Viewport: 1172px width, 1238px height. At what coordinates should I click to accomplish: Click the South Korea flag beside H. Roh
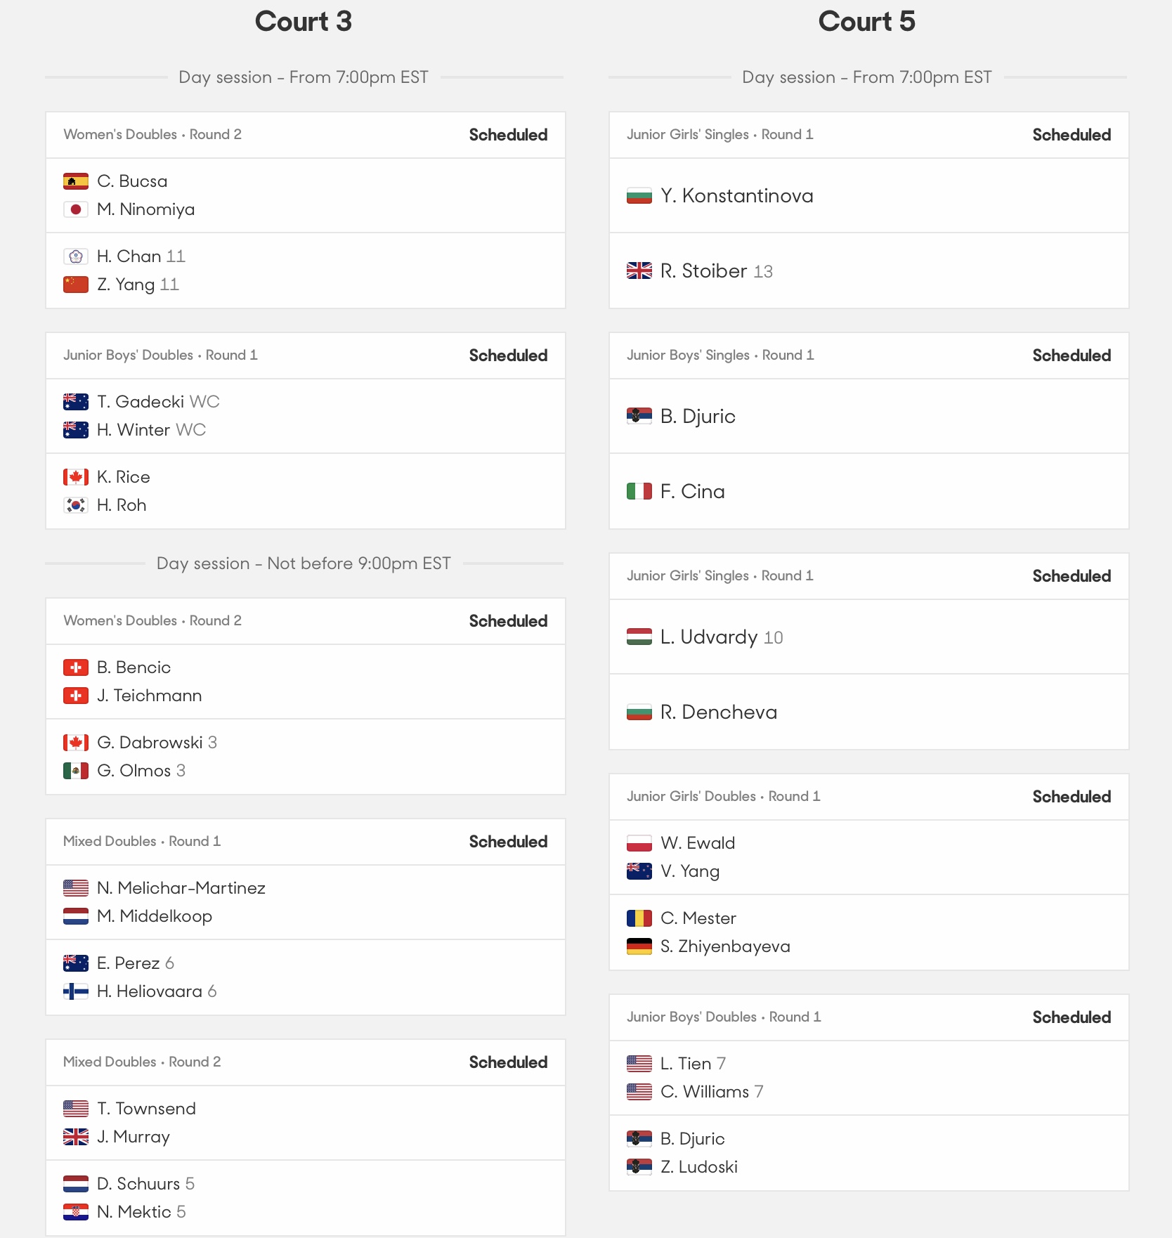click(x=76, y=505)
